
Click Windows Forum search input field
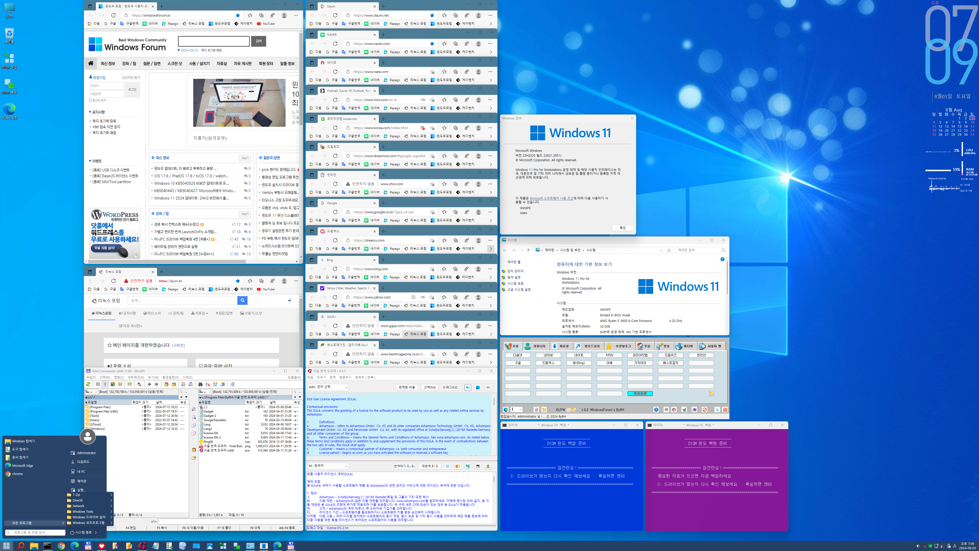(214, 41)
